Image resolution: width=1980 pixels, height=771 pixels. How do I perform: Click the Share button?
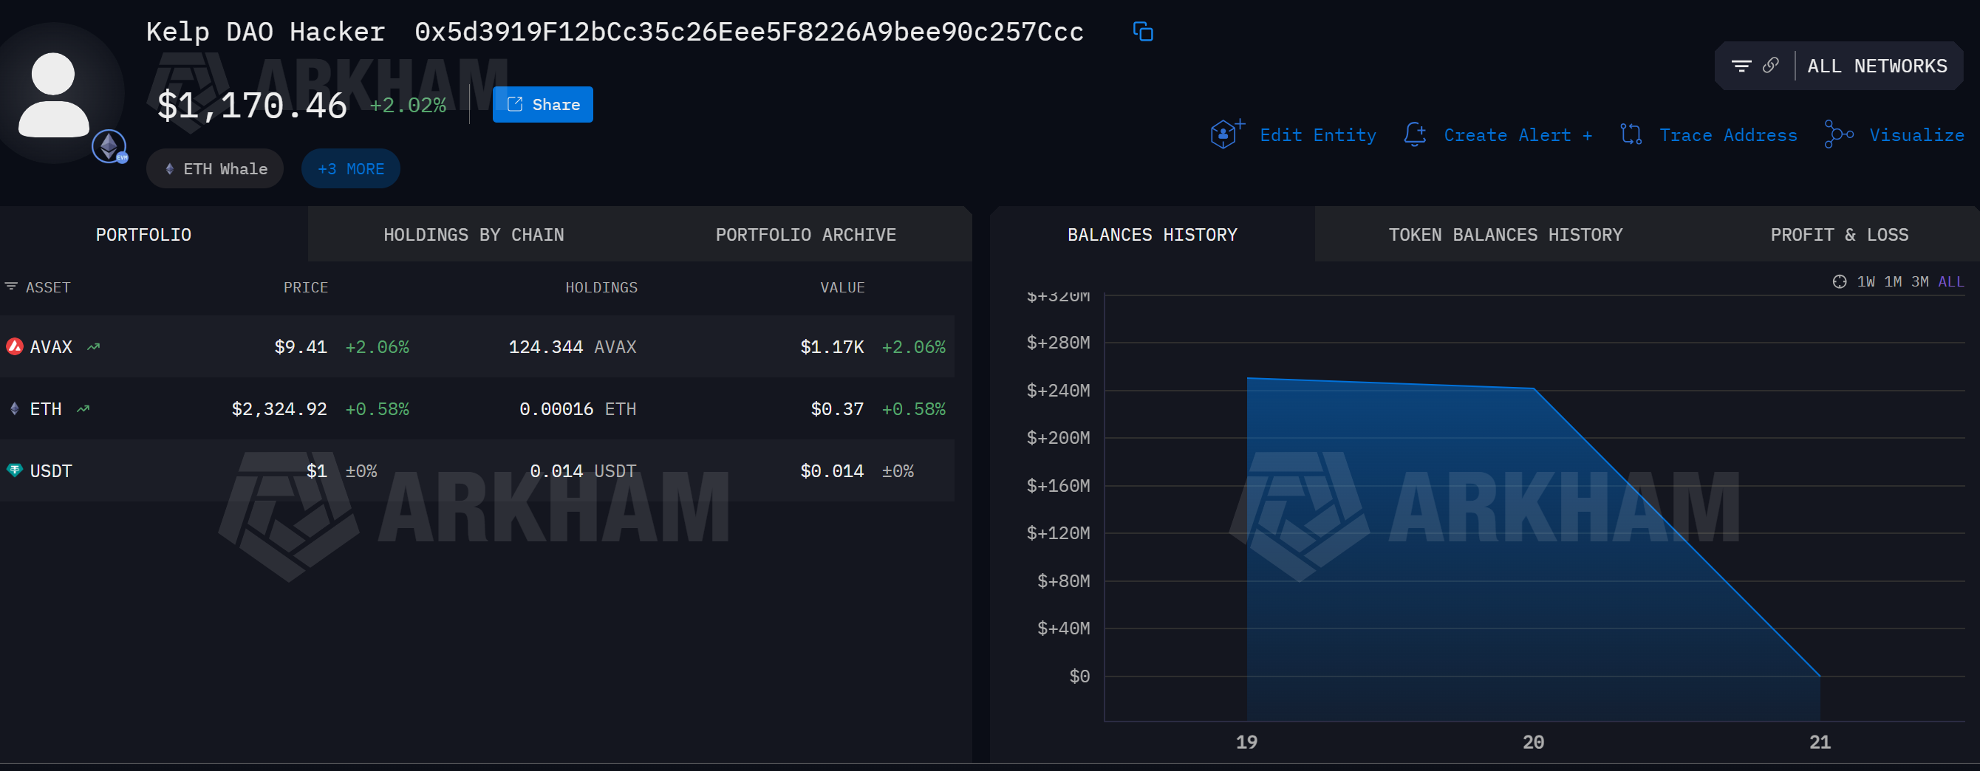click(543, 104)
